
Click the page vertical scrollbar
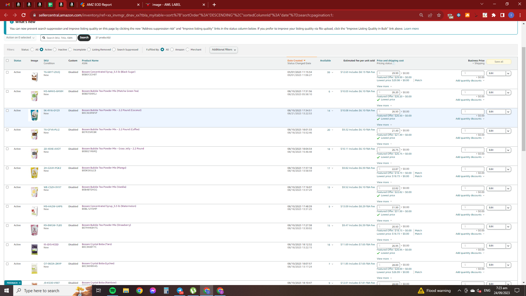[524, 99]
